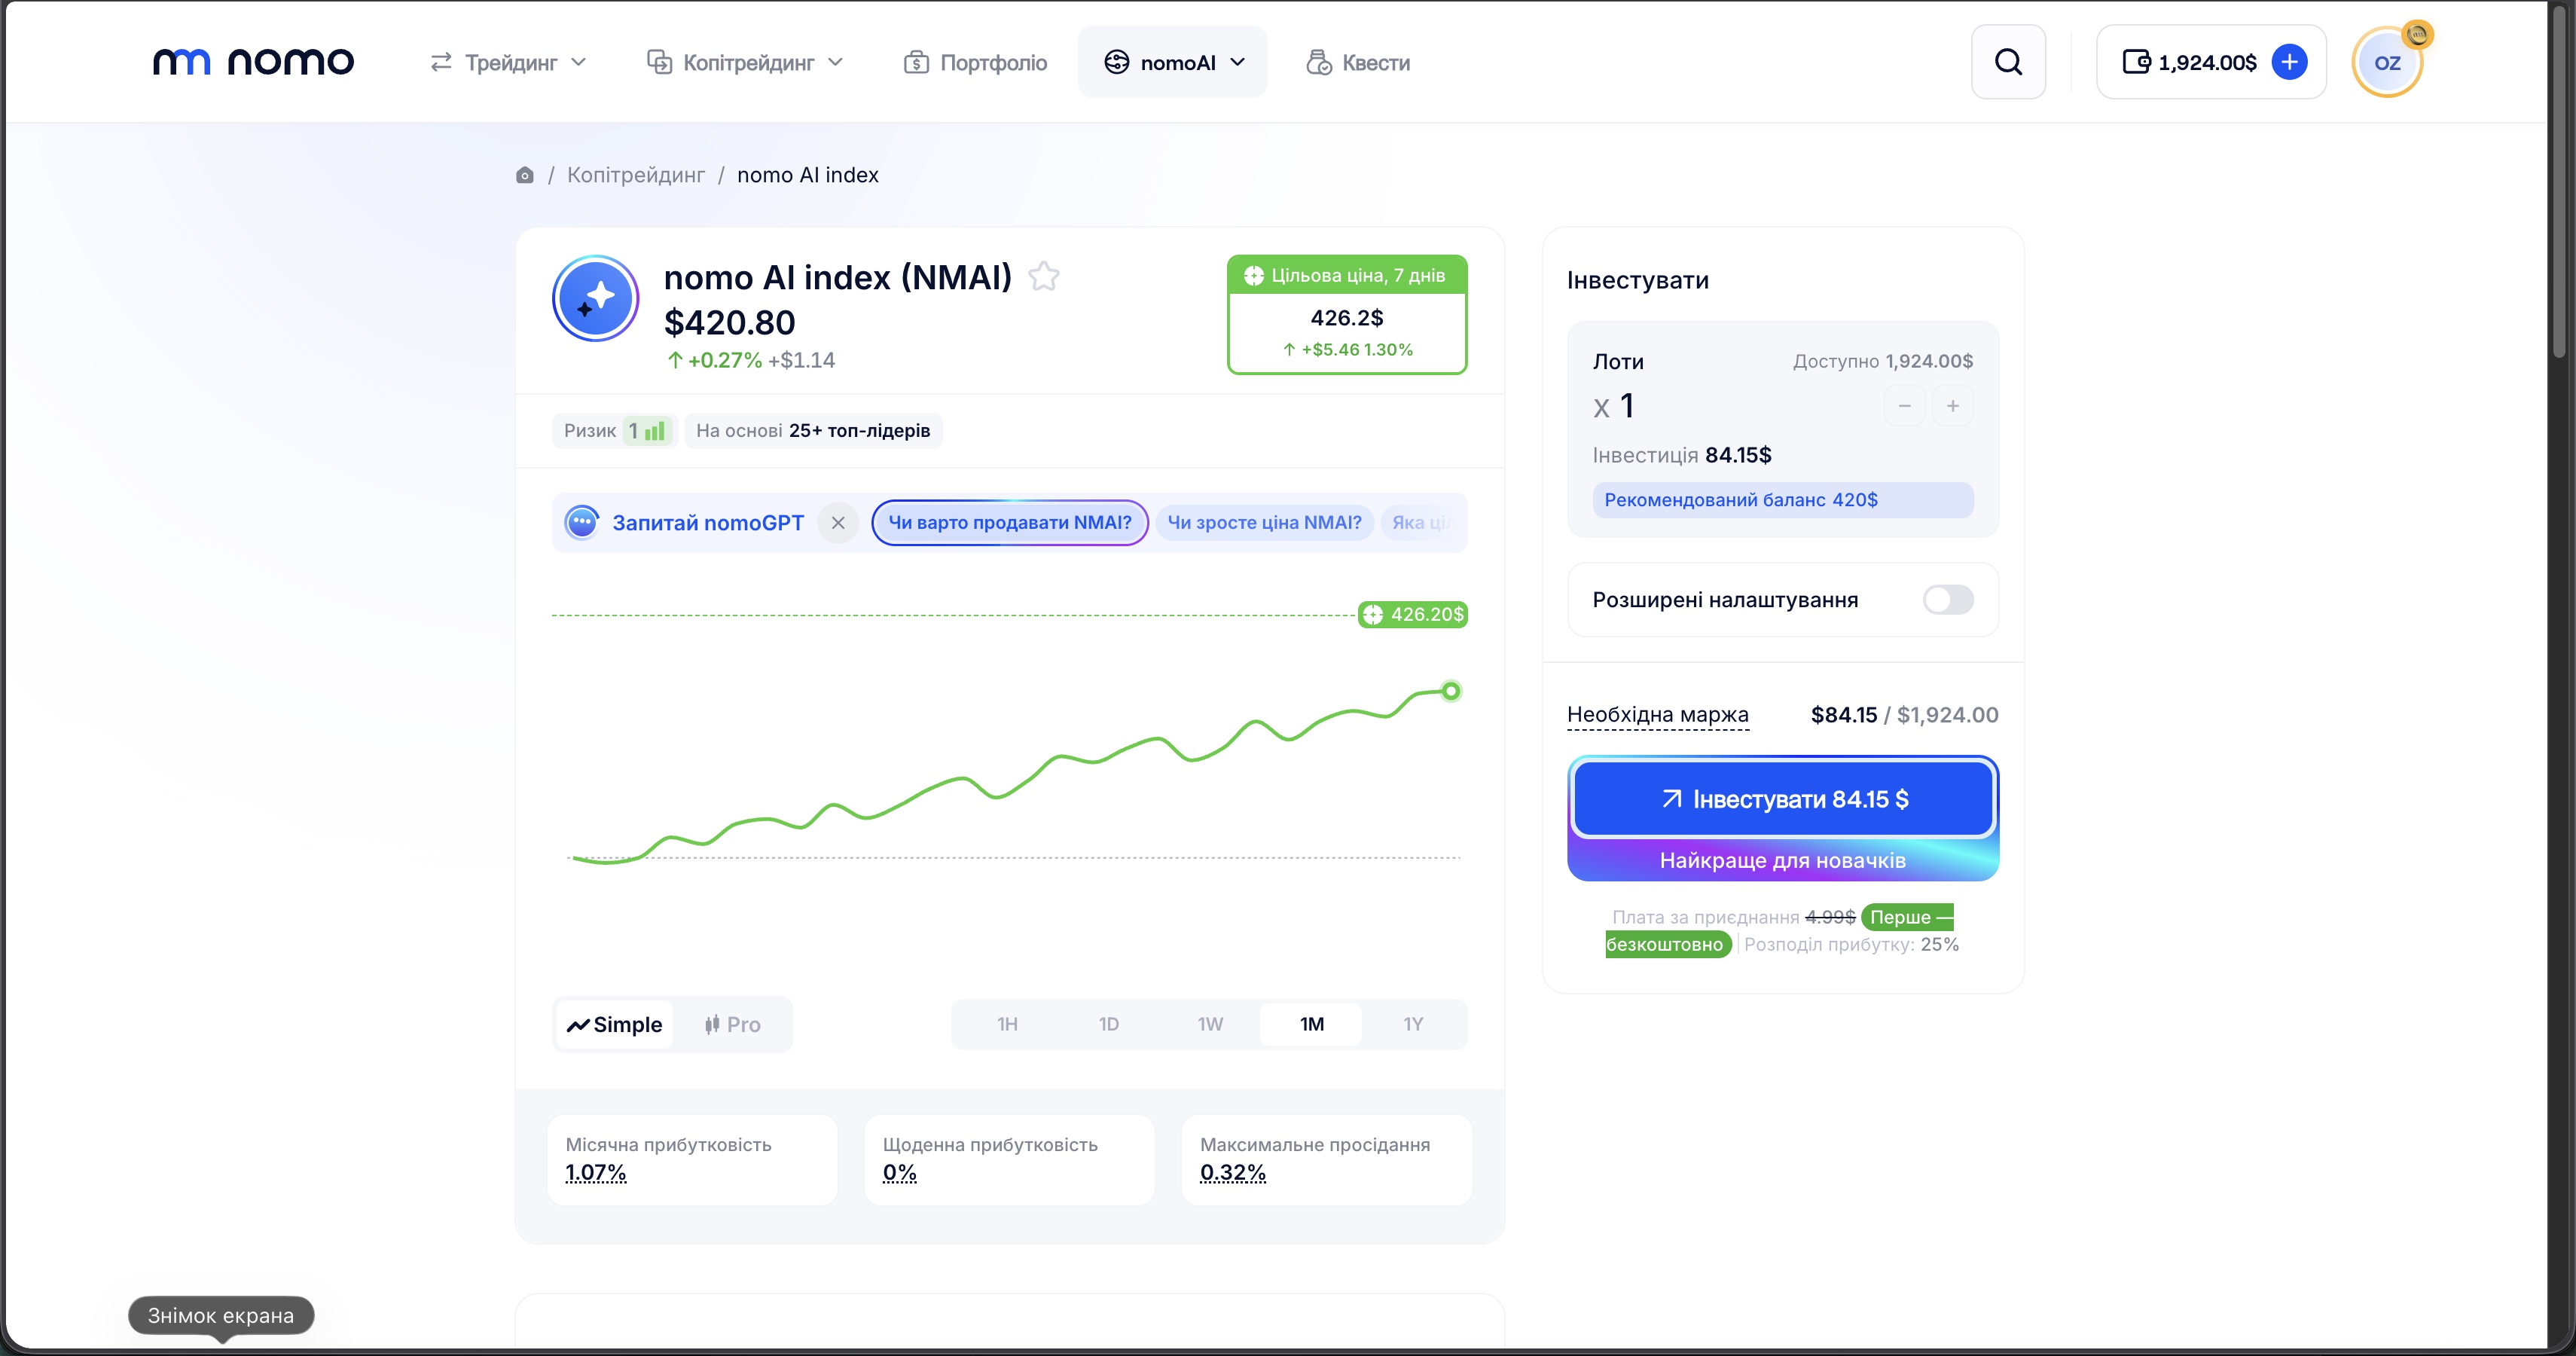The height and width of the screenshot is (1356, 2576).
Task: Click Розподіл прибутку: 25% text
Action: point(1851,945)
